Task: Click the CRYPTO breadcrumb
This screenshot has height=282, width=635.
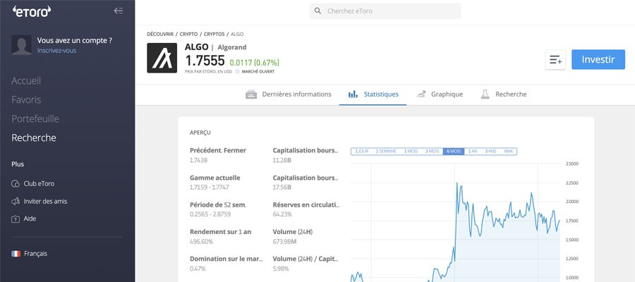Action: coord(188,35)
